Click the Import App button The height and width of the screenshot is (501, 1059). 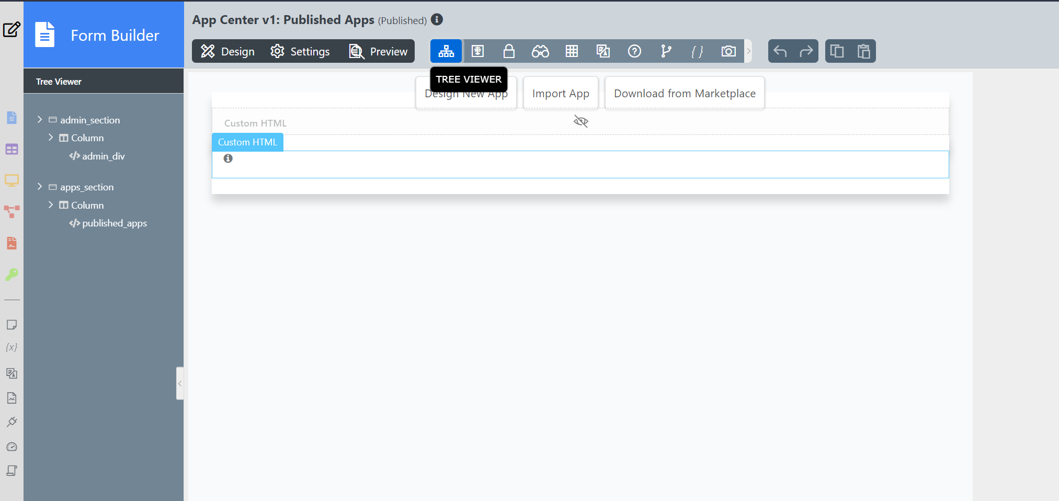pyautogui.click(x=561, y=94)
